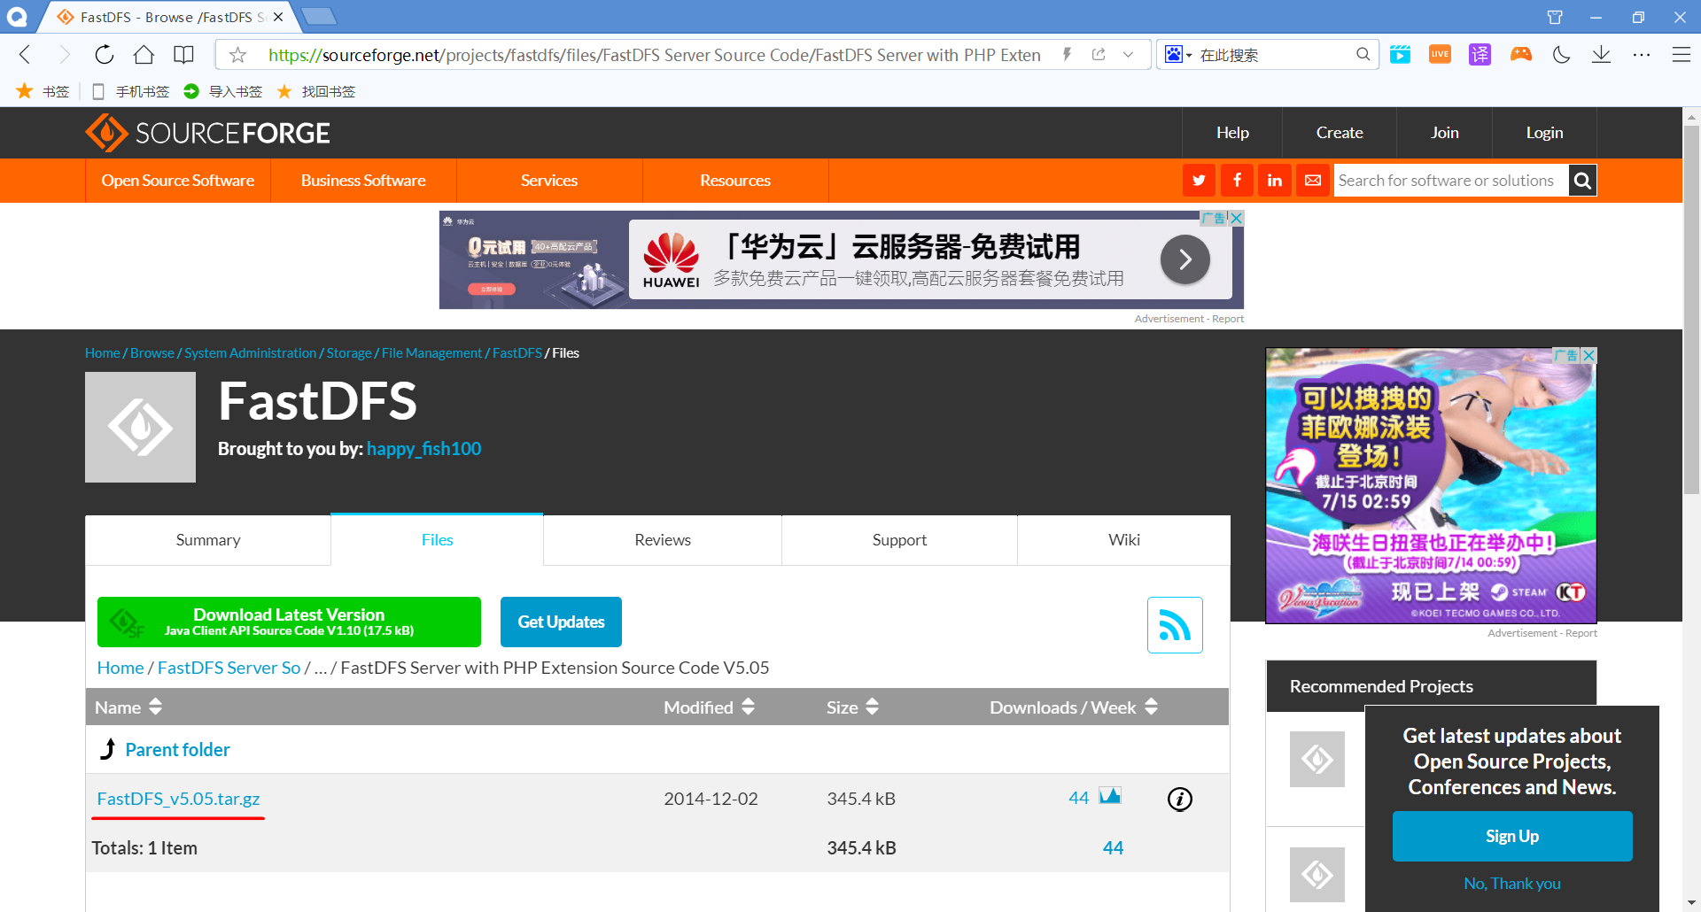Switch to the Reviews tab
The height and width of the screenshot is (912, 1701).
pos(662,539)
